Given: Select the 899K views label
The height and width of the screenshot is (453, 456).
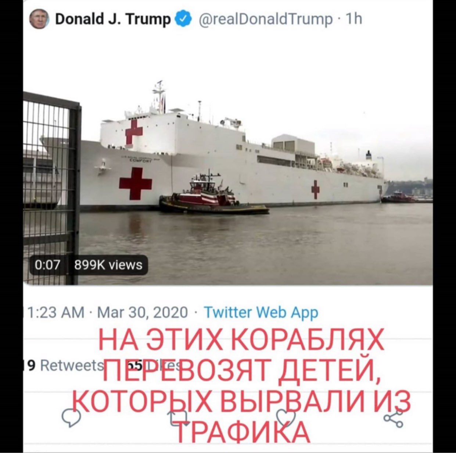Looking at the screenshot, I should [x=108, y=265].
